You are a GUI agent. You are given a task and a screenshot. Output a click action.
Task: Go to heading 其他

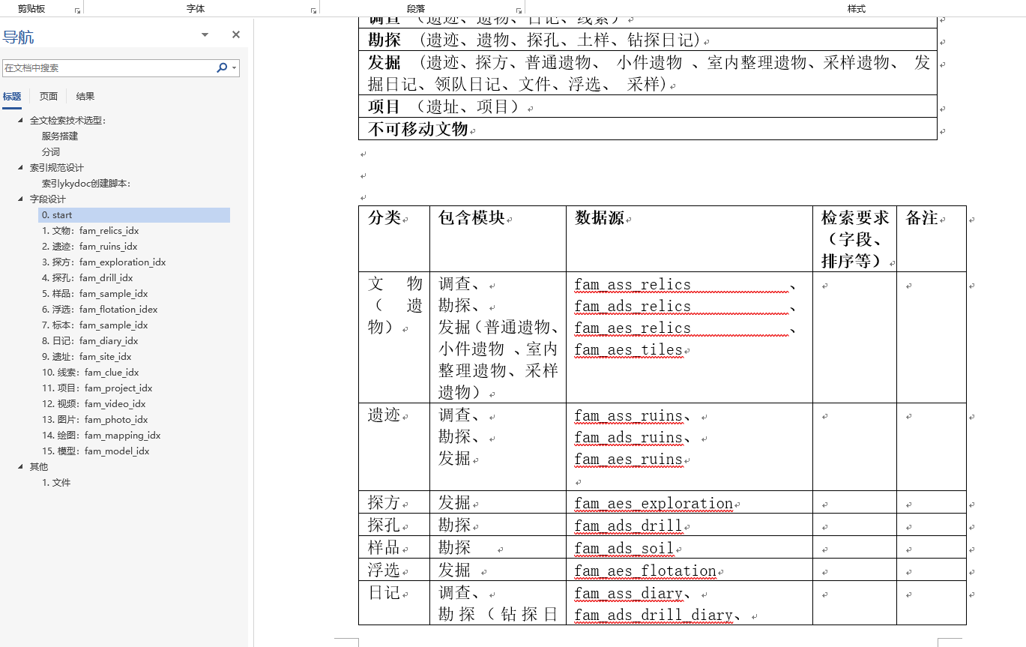[39, 466]
